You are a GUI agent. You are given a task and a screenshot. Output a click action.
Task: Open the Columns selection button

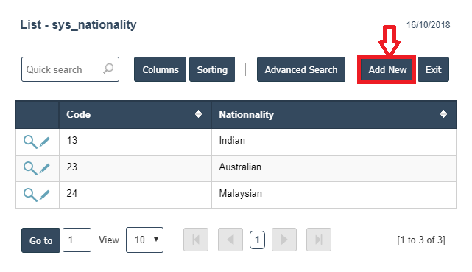[x=160, y=69]
